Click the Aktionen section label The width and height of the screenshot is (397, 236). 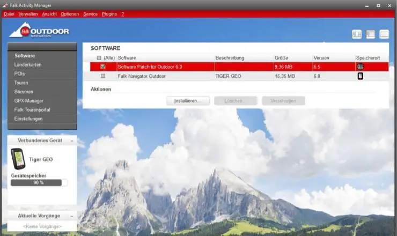(x=101, y=89)
